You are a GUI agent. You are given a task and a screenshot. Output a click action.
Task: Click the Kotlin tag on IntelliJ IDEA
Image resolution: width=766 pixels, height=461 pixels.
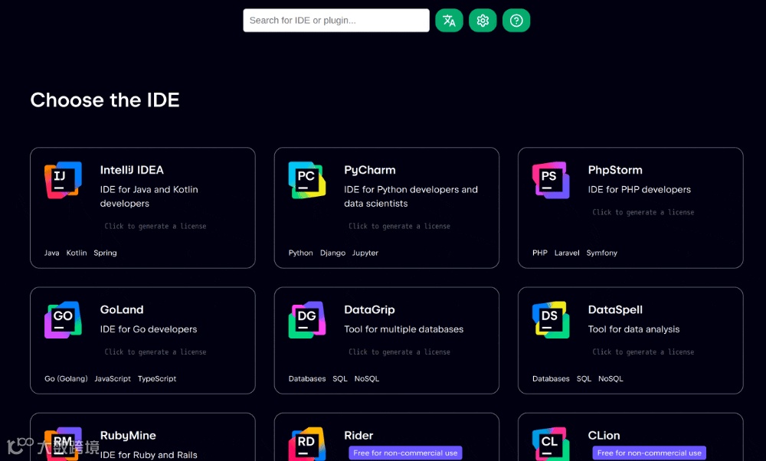tap(77, 253)
